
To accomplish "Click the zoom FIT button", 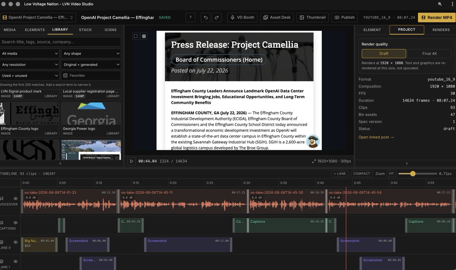I will point(391,174).
